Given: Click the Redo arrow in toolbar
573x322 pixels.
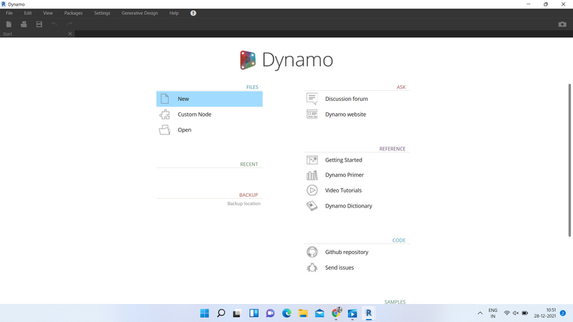Looking at the screenshot, I should coord(69,24).
